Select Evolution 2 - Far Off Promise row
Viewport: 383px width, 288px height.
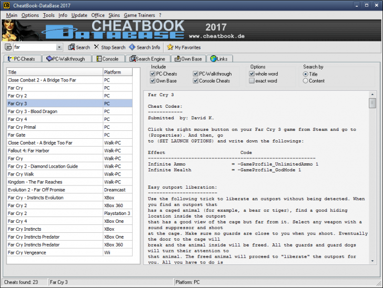point(69,190)
